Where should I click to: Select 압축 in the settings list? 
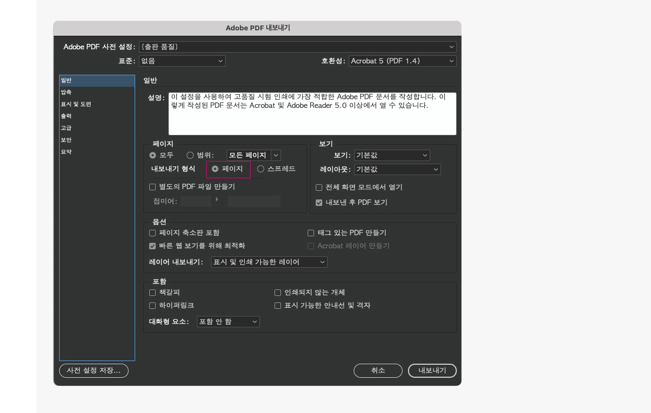(67, 92)
